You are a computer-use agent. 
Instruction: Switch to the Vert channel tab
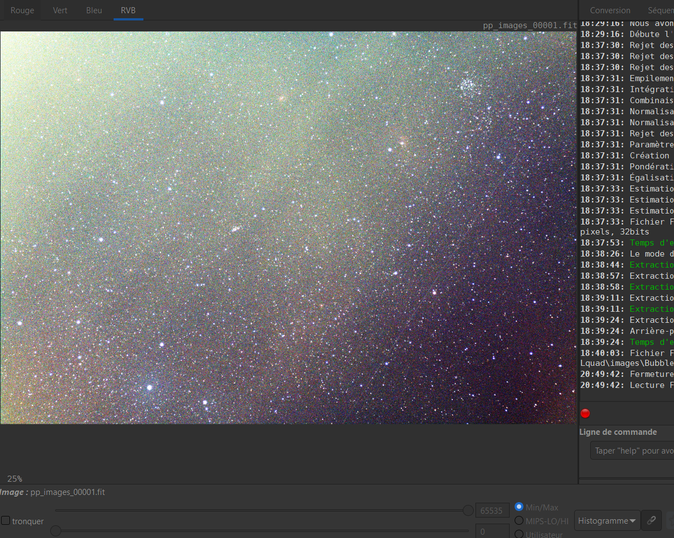[x=60, y=10]
